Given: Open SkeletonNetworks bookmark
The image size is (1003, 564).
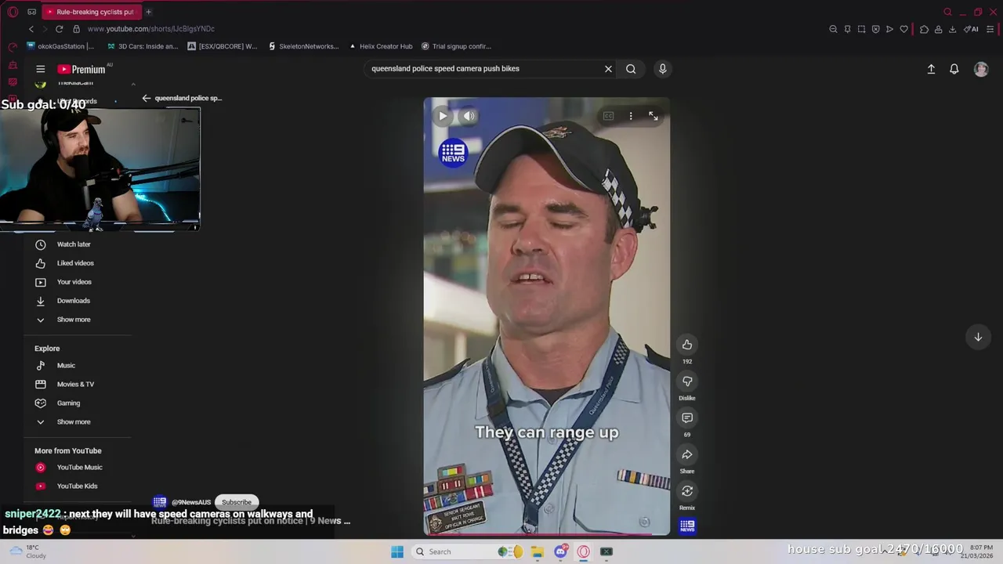Looking at the screenshot, I should point(303,46).
